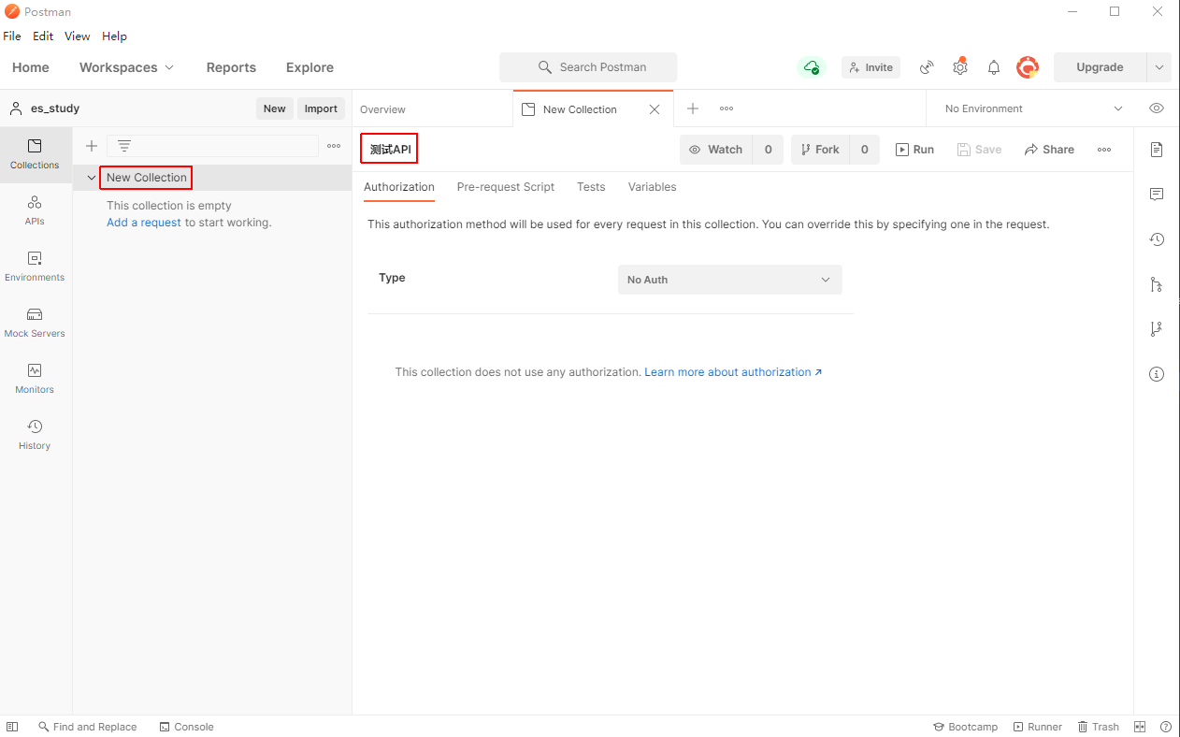Open the collection documentation icon
The width and height of the screenshot is (1180, 737).
(1157, 150)
